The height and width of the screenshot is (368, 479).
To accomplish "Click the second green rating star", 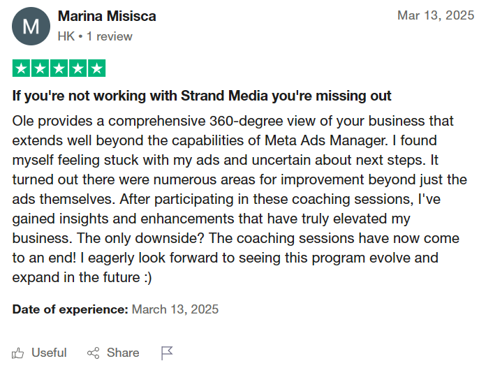I will coord(40,68).
